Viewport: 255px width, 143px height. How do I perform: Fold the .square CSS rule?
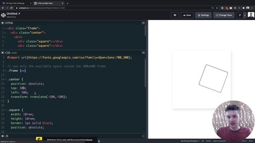(6, 110)
